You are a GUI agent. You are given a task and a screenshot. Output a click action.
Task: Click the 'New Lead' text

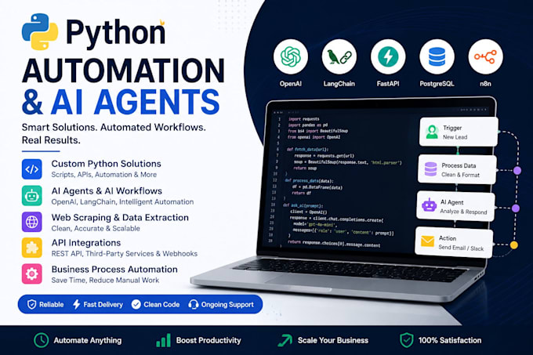click(x=455, y=137)
